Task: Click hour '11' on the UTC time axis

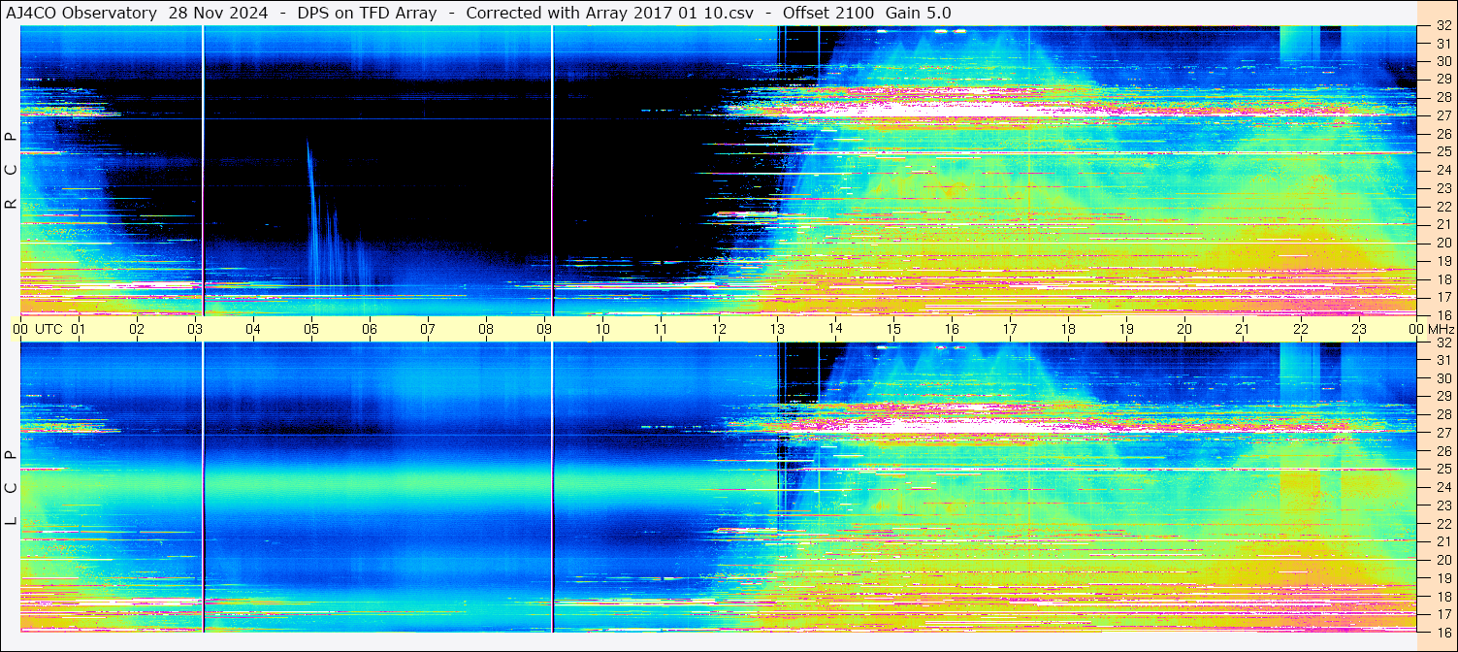Action: [661, 330]
